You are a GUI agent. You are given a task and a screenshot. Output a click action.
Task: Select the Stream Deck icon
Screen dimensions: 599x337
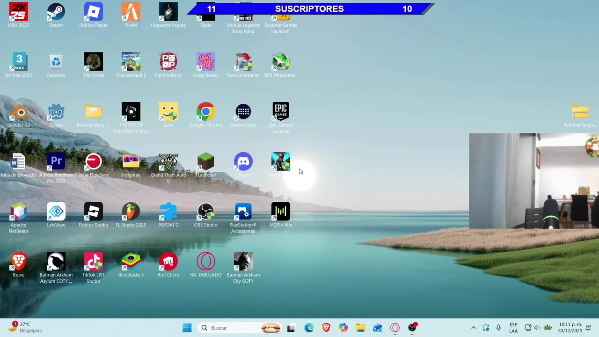[x=243, y=112]
